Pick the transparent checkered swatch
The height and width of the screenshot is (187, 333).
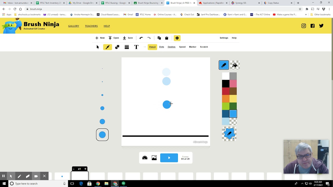click(x=233, y=121)
